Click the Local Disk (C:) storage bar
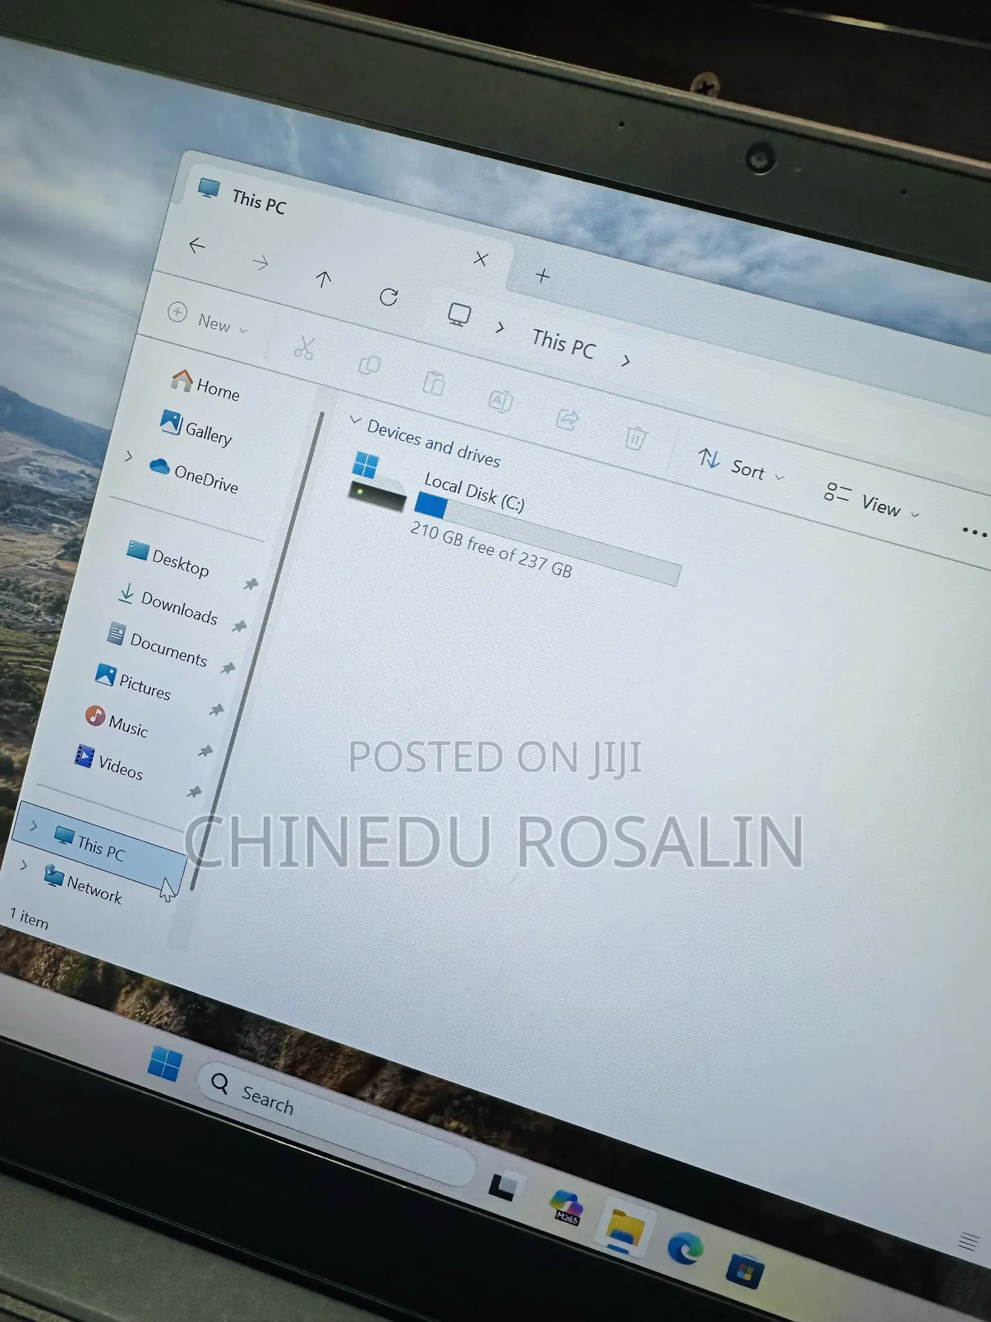 pyautogui.click(x=548, y=538)
